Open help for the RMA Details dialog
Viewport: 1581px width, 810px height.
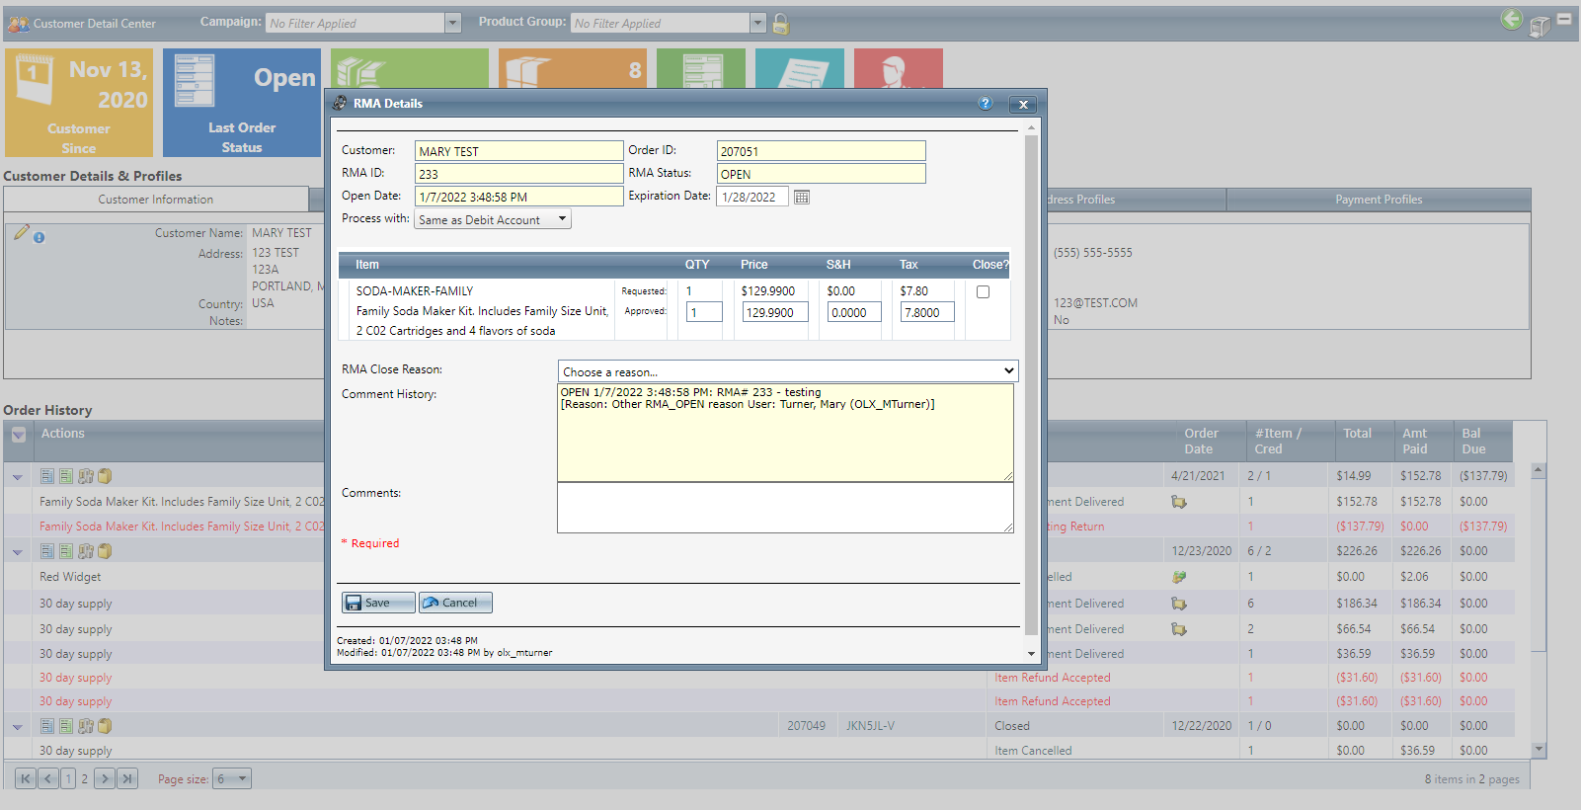[985, 103]
